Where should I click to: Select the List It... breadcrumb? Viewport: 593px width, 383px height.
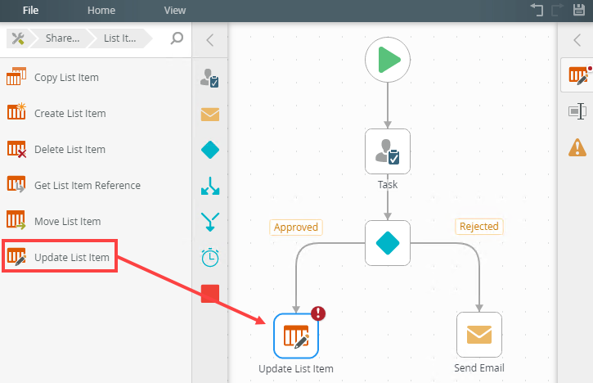120,38
